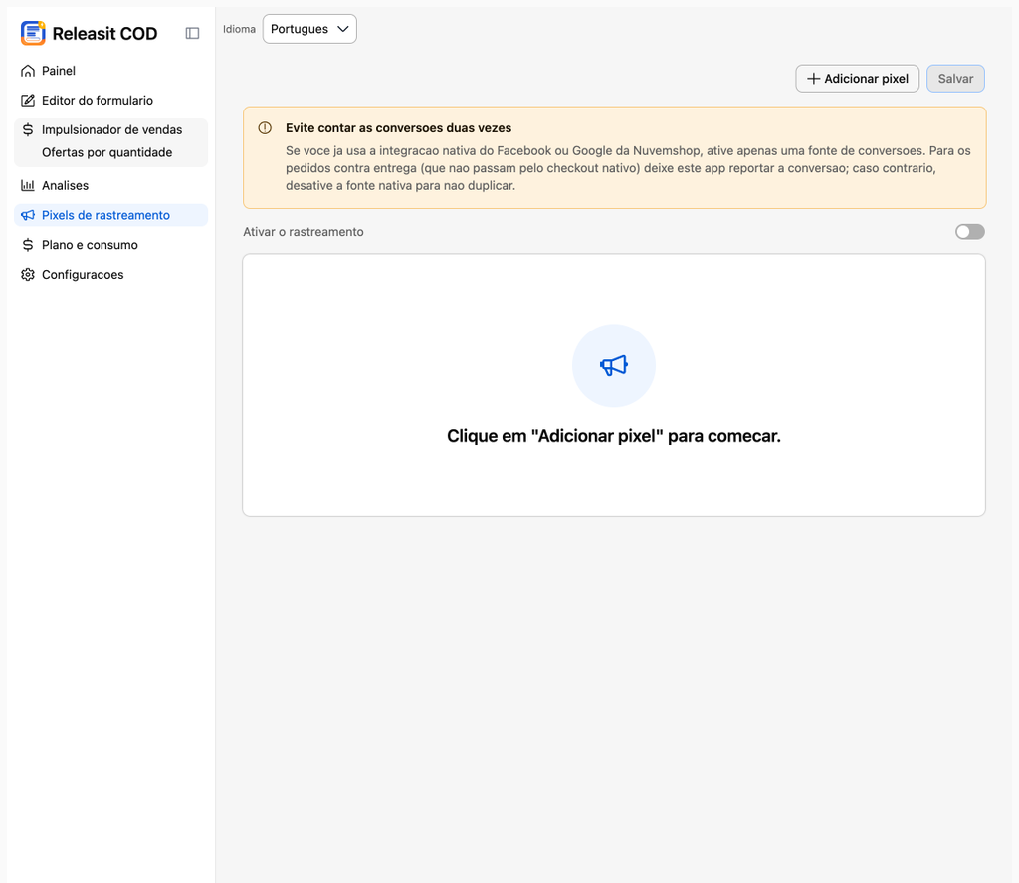Click the "Ativar o rastreamento" label
The width and height of the screenshot is (1019, 883).
(304, 232)
